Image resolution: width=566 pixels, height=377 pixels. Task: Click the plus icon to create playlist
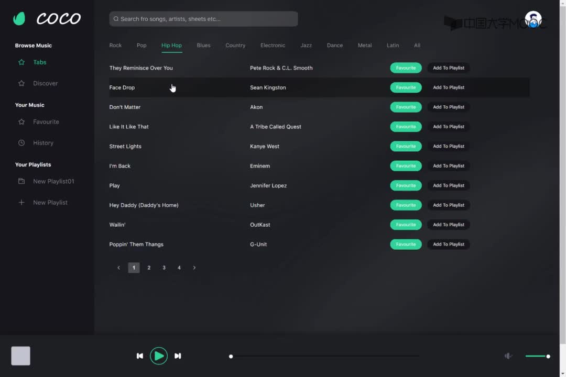click(x=21, y=203)
